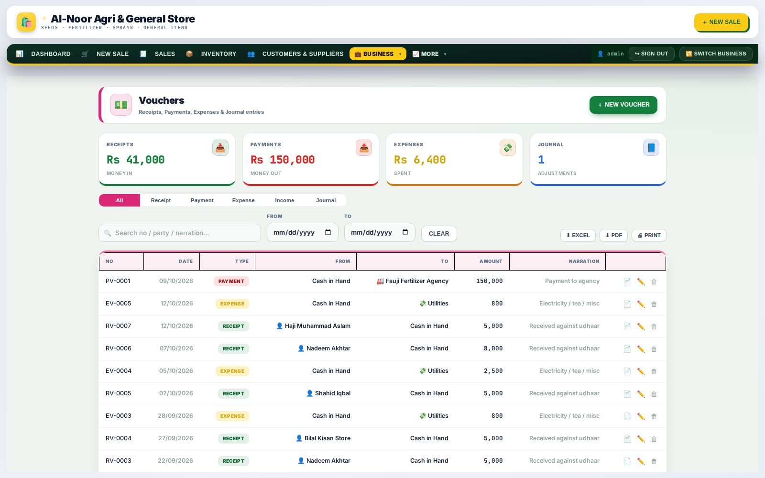Click the Journal card book icon
765x478 pixels.
(651, 148)
